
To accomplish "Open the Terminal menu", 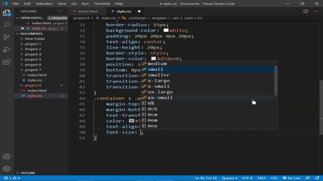I will (x=102, y=4).
